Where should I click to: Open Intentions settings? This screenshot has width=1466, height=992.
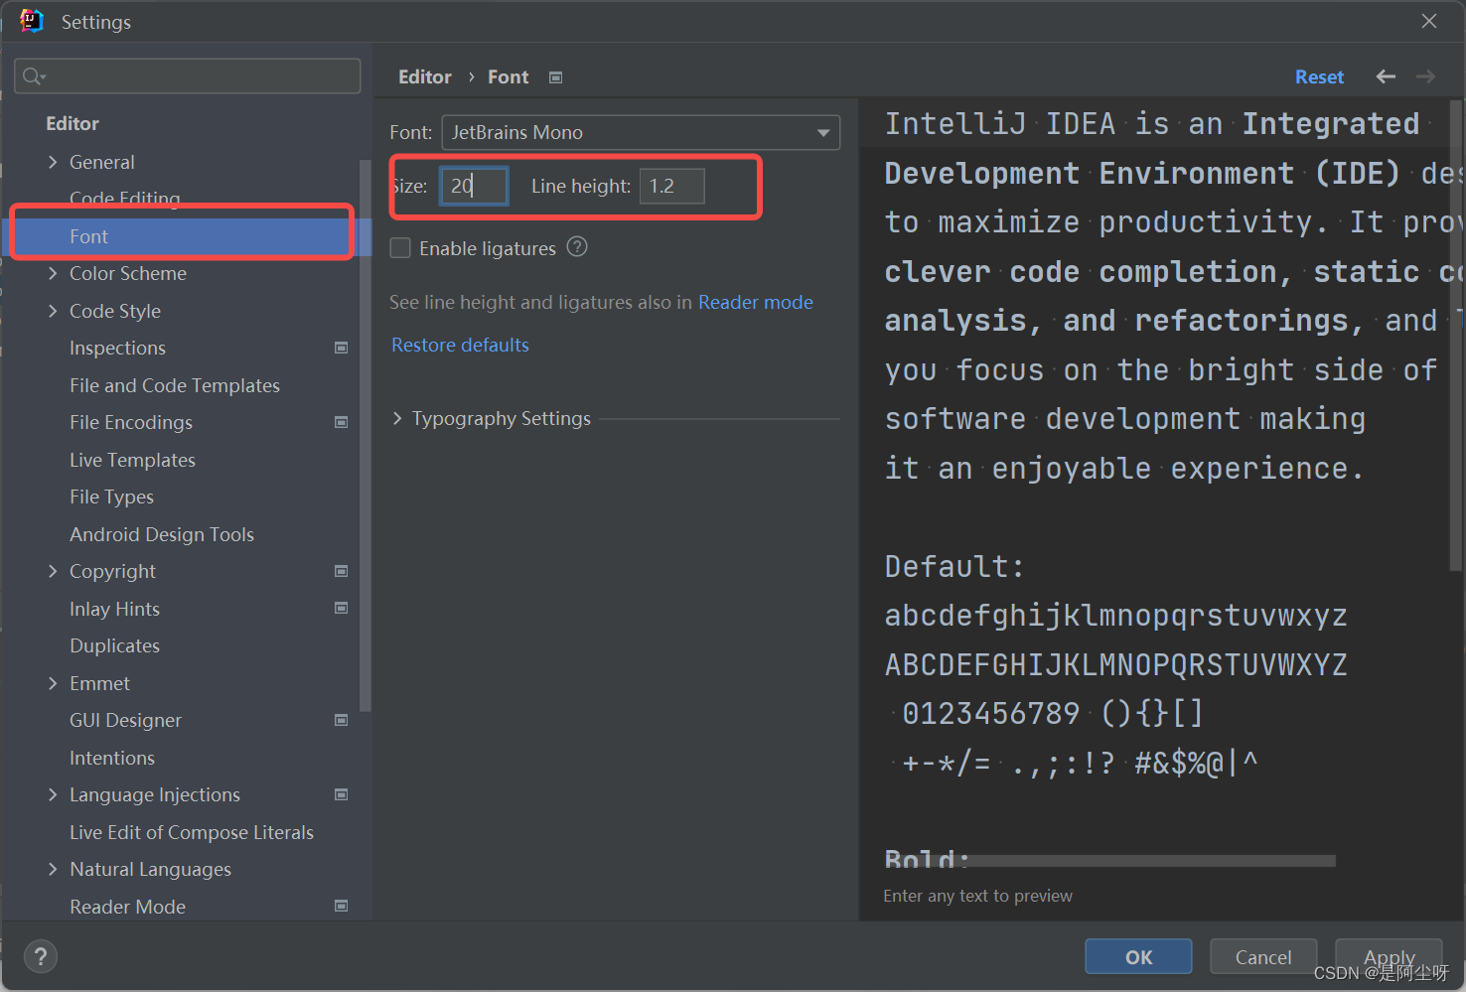click(x=112, y=758)
